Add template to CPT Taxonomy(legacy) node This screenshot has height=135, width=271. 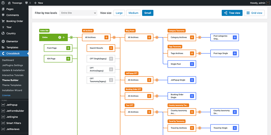click(111, 80)
